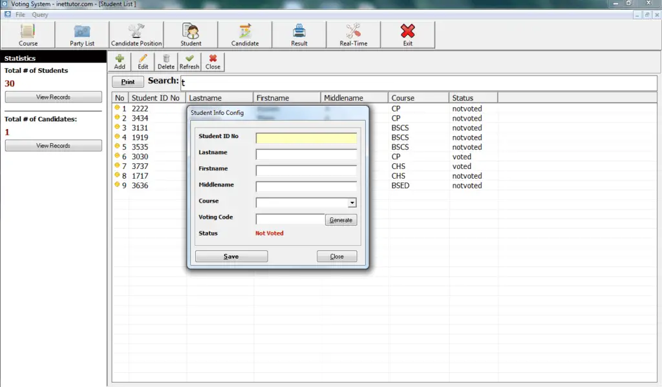Refresh the student list
Viewport: 662px width, 387px height.
coord(189,61)
